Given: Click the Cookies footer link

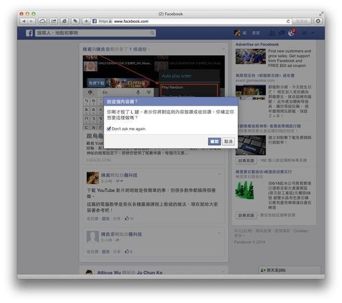Looking at the screenshot, I should [300, 231].
